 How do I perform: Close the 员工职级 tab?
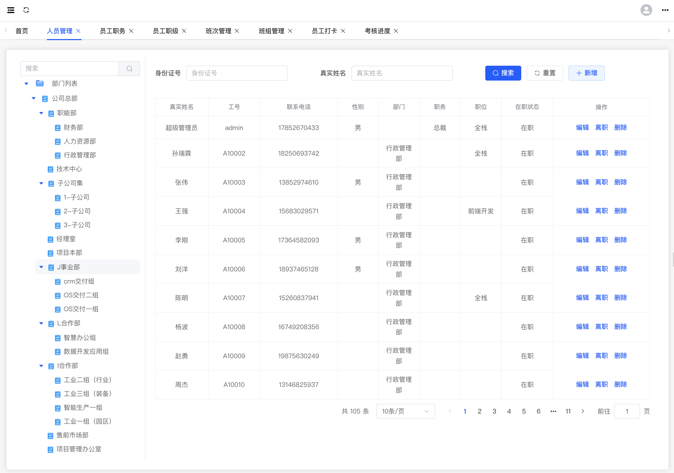click(x=184, y=31)
